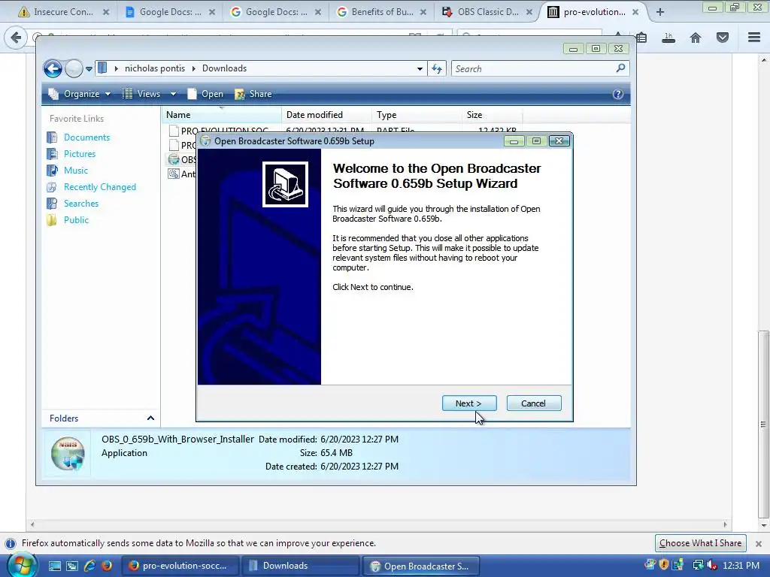Refresh the Downloads folder view
This screenshot has width=770, height=577.
(437, 68)
